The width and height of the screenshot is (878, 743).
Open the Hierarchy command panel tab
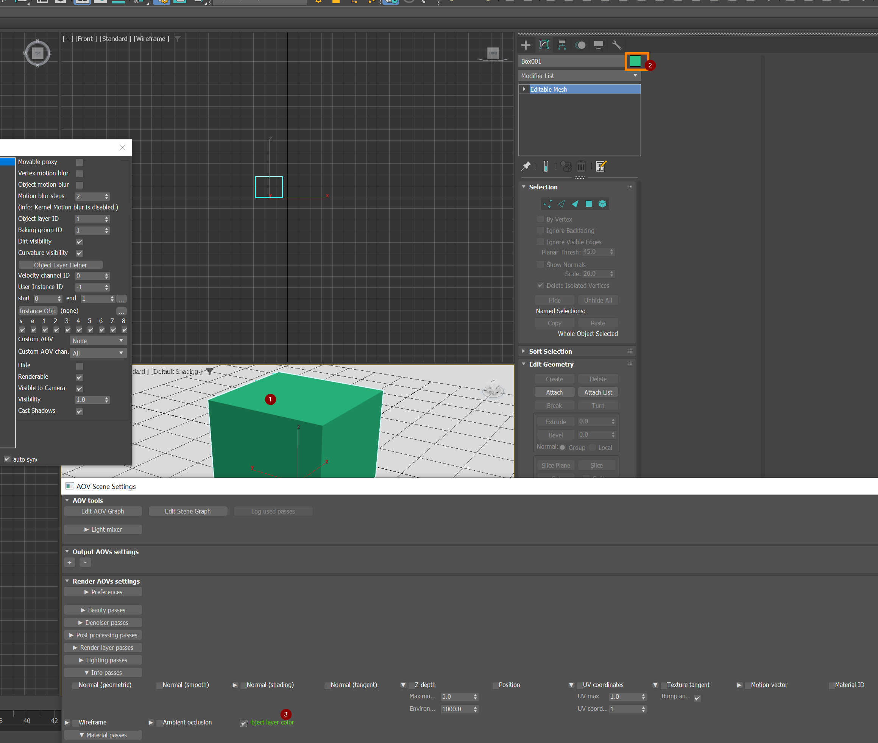(562, 45)
